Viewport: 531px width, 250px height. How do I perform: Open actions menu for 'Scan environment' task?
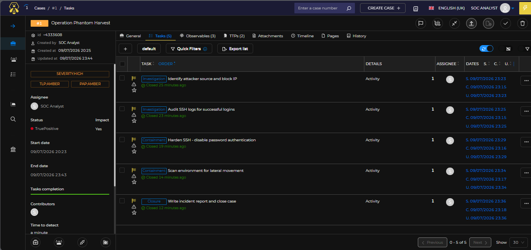click(x=526, y=172)
